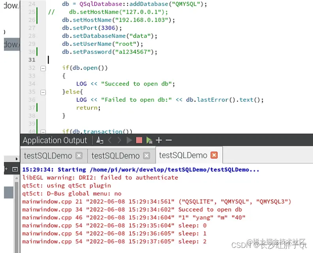Click the commented setHostName("127.0.0.1") line
This screenshot has width=313, height=253.
108,12
